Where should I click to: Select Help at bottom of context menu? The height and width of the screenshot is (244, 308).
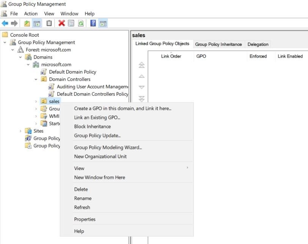[127, 231]
